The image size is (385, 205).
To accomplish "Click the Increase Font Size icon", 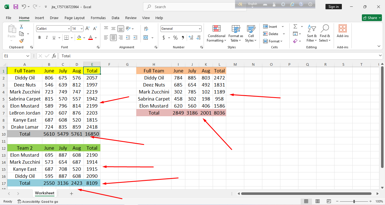I will (88, 29).
